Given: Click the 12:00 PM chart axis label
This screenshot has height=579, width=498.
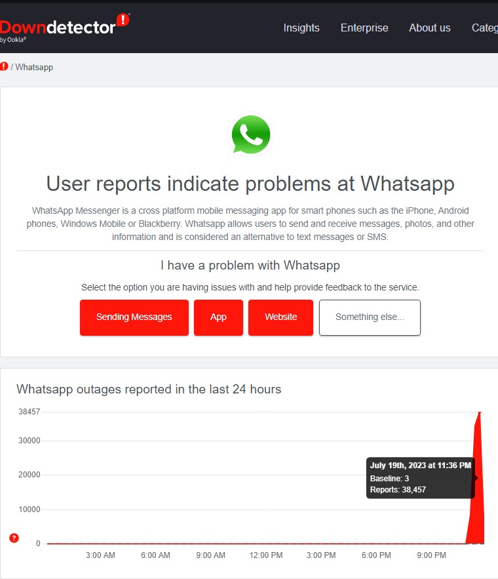Looking at the screenshot, I should pyautogui.click(x=266, y=555).
